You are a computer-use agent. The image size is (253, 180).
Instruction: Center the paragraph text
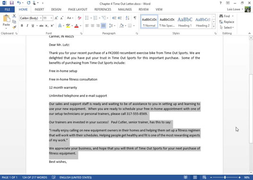93,26
